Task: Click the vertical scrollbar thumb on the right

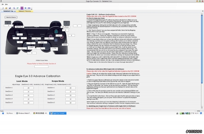Action: (x=202, y=49)
